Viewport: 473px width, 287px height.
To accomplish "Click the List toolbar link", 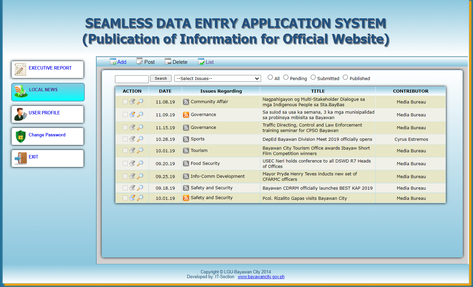I will [210, 62].
